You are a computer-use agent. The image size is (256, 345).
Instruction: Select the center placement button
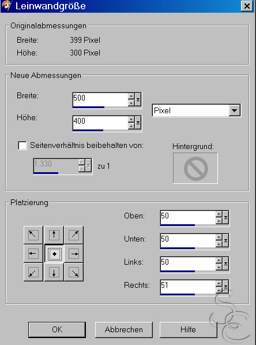tap(54, 254)
